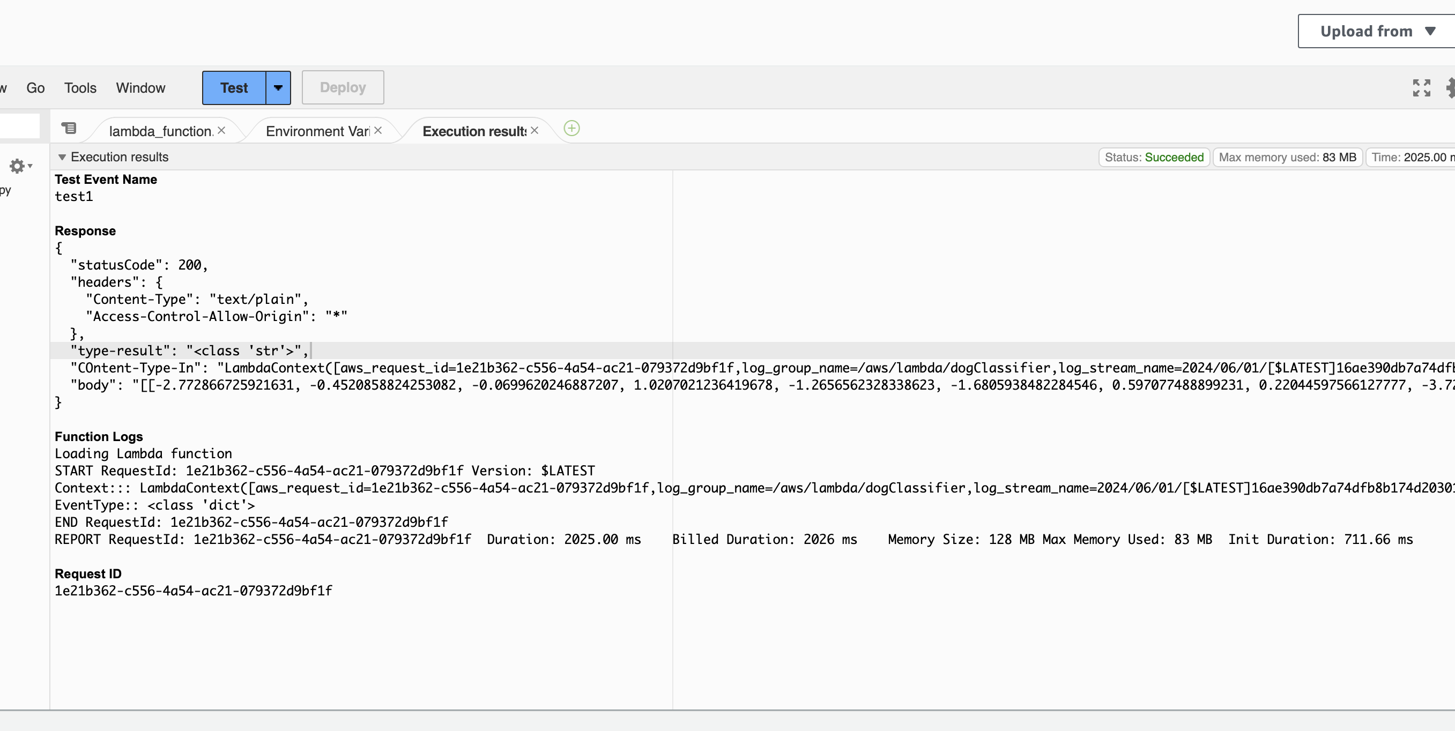Click the Deploy button

343,87
